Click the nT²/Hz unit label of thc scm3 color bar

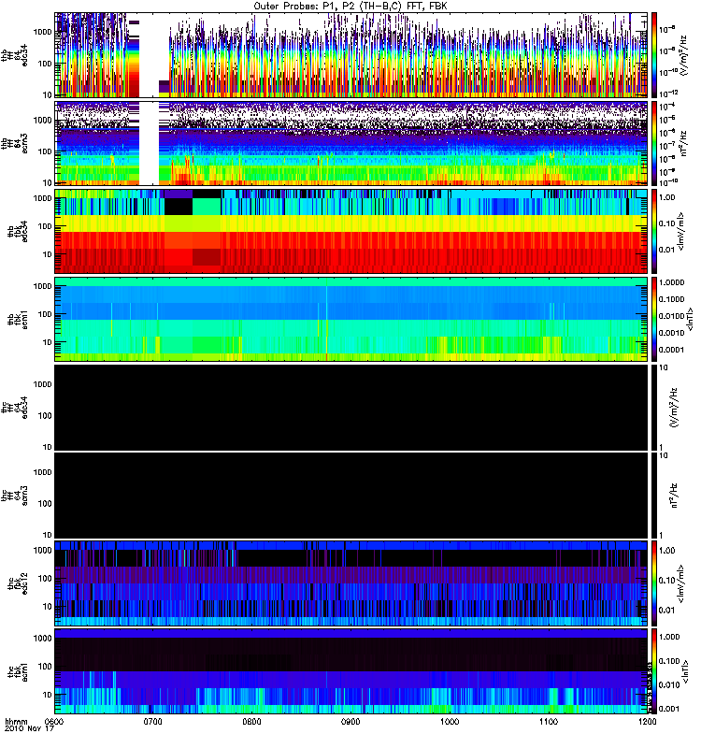click(674, 496)
